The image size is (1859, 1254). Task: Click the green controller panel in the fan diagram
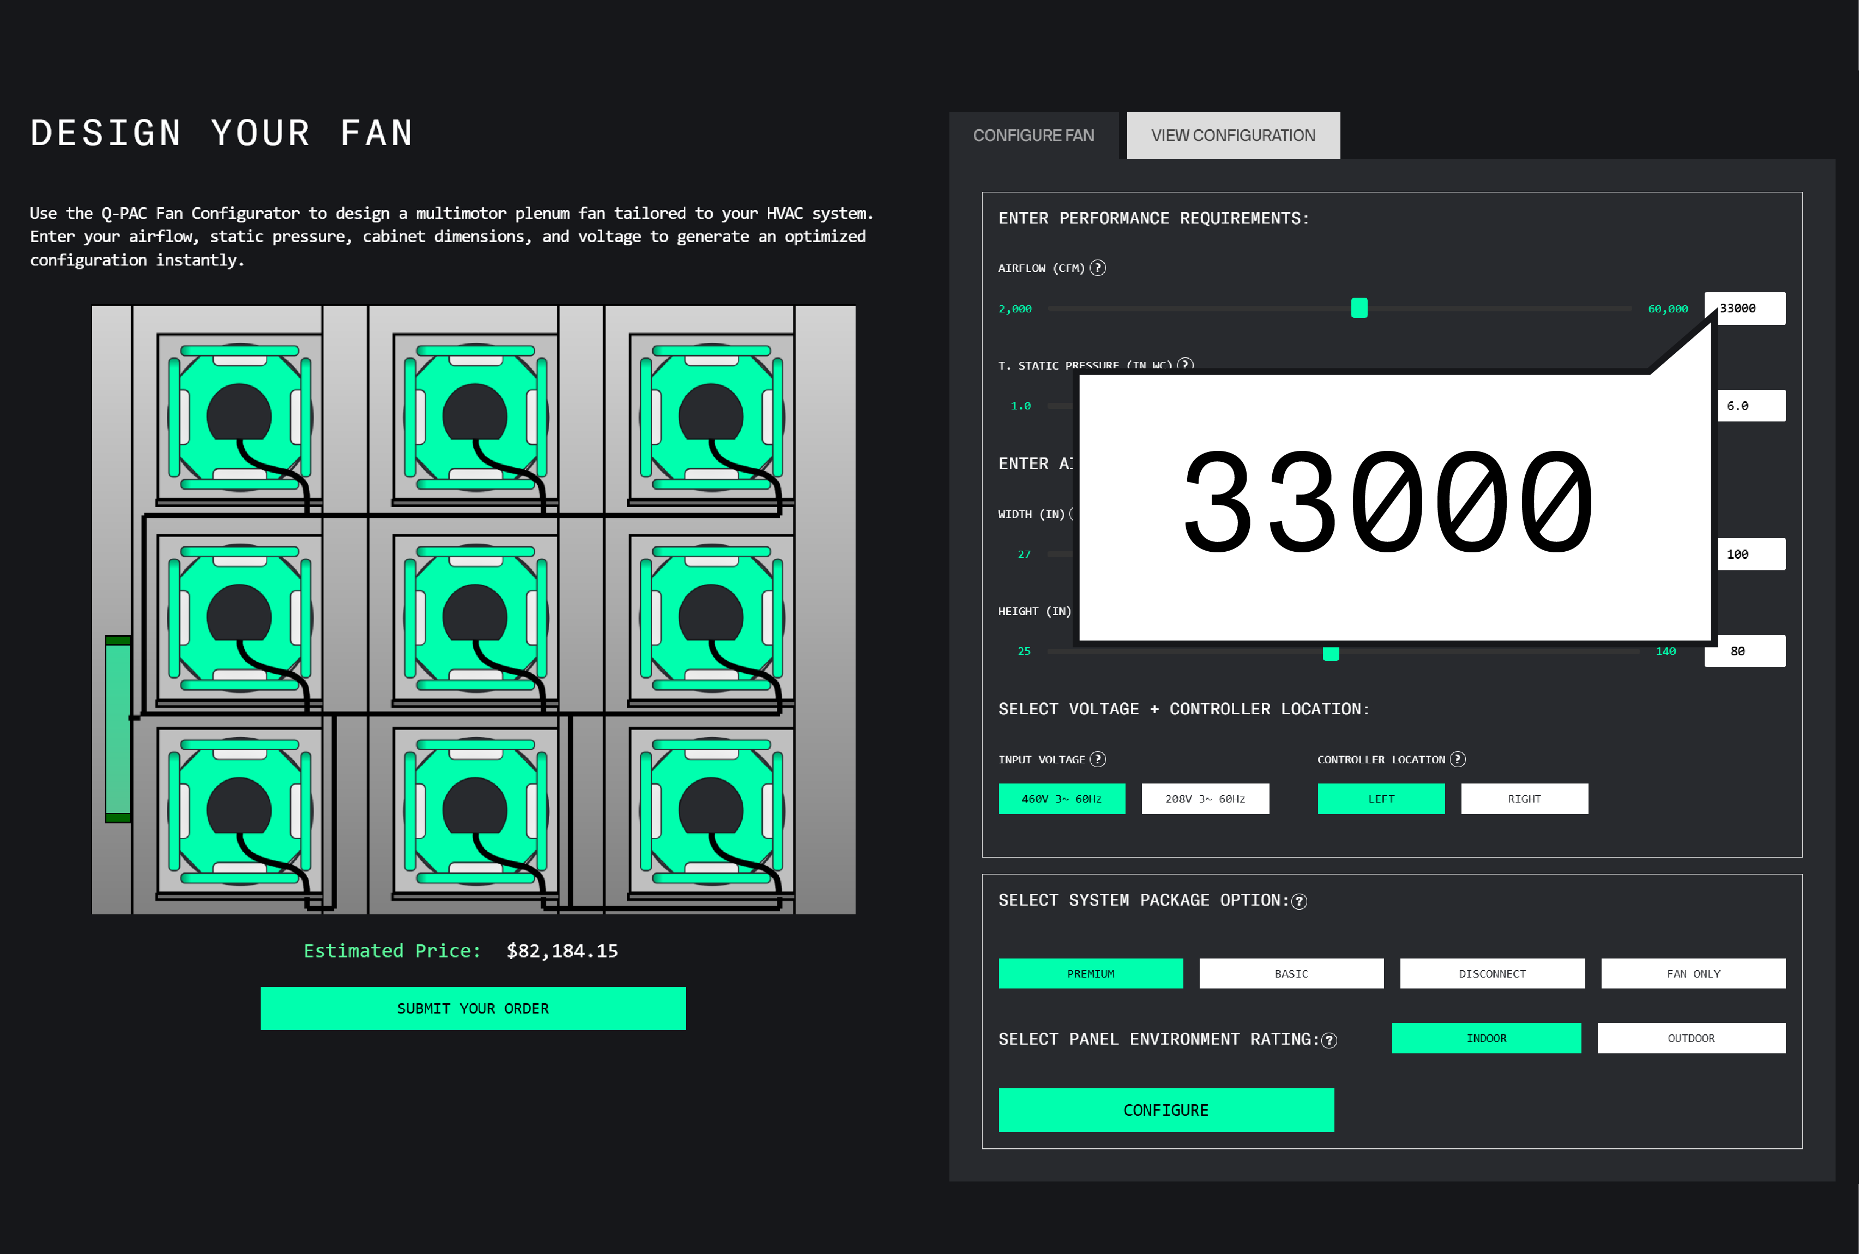point(118,728)
